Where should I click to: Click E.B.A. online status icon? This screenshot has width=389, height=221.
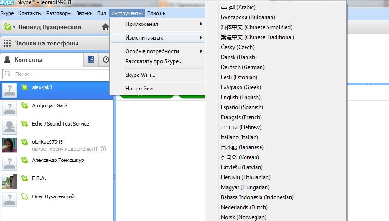click(25, 178)
